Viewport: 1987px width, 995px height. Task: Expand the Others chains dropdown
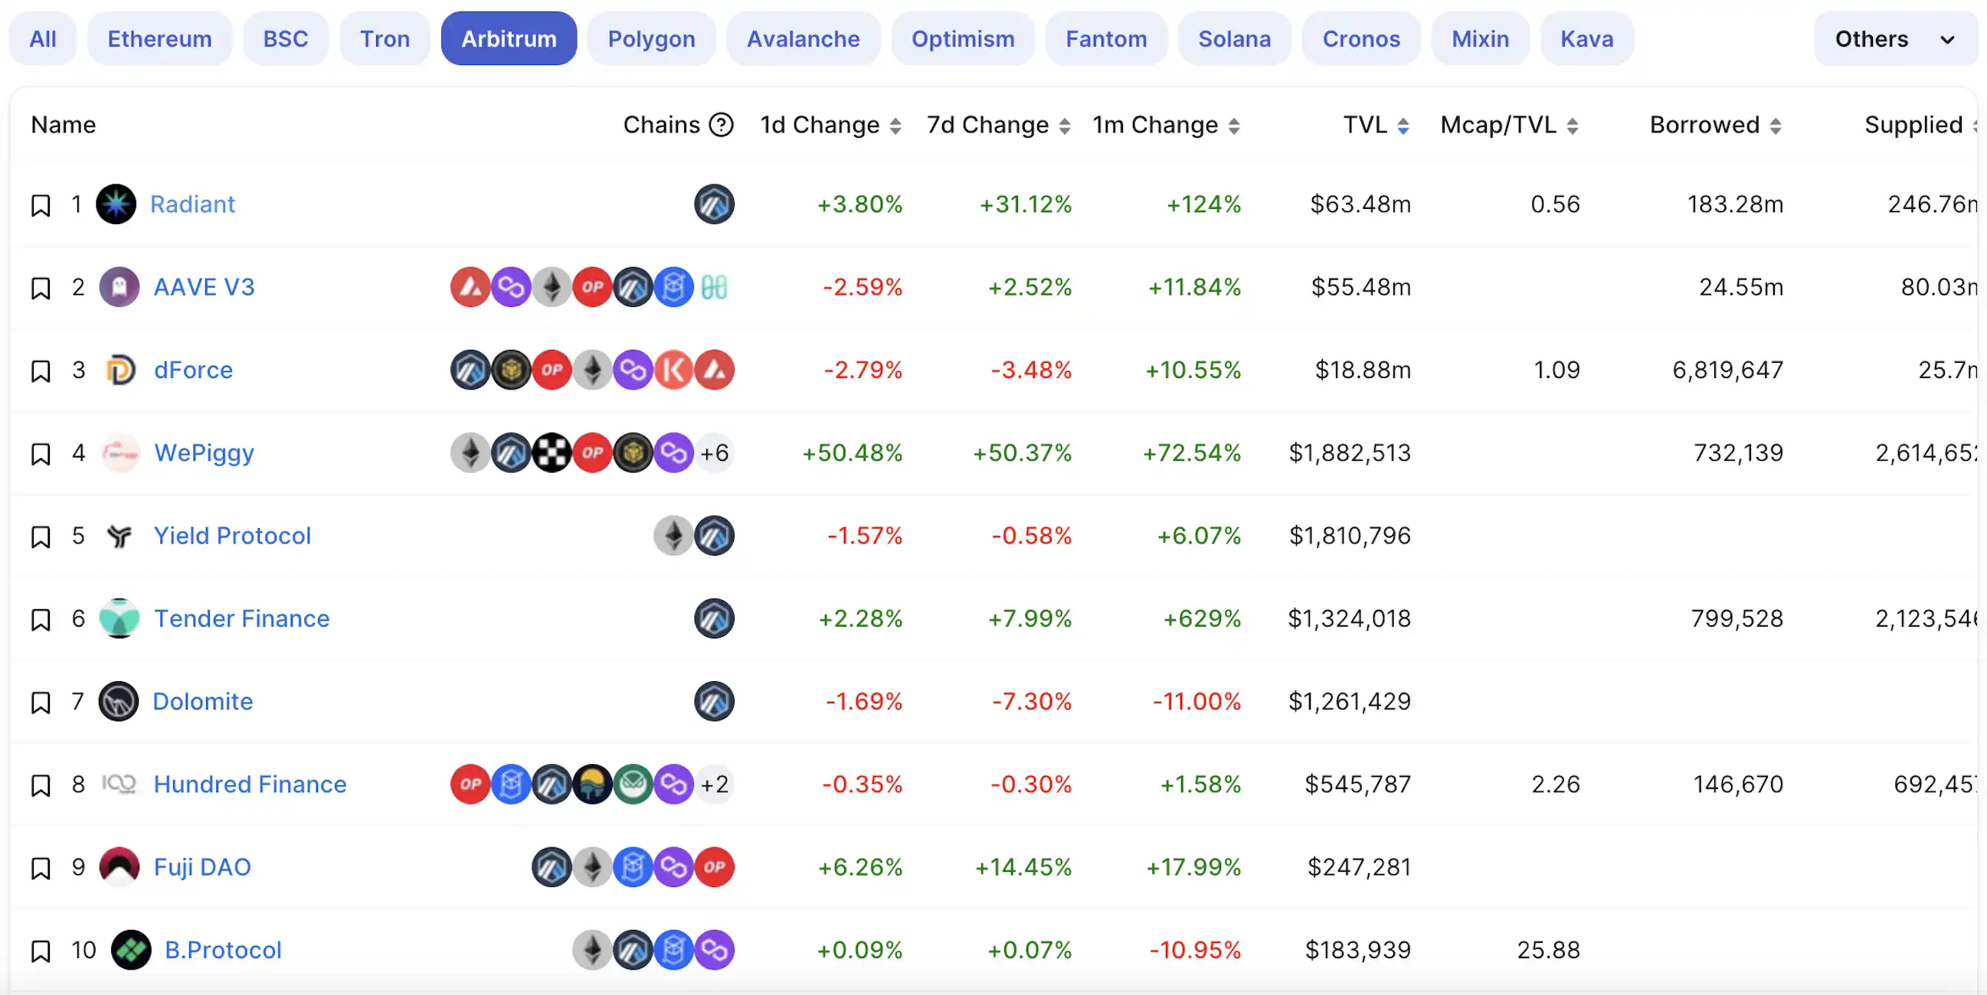tap(1895, 38)
